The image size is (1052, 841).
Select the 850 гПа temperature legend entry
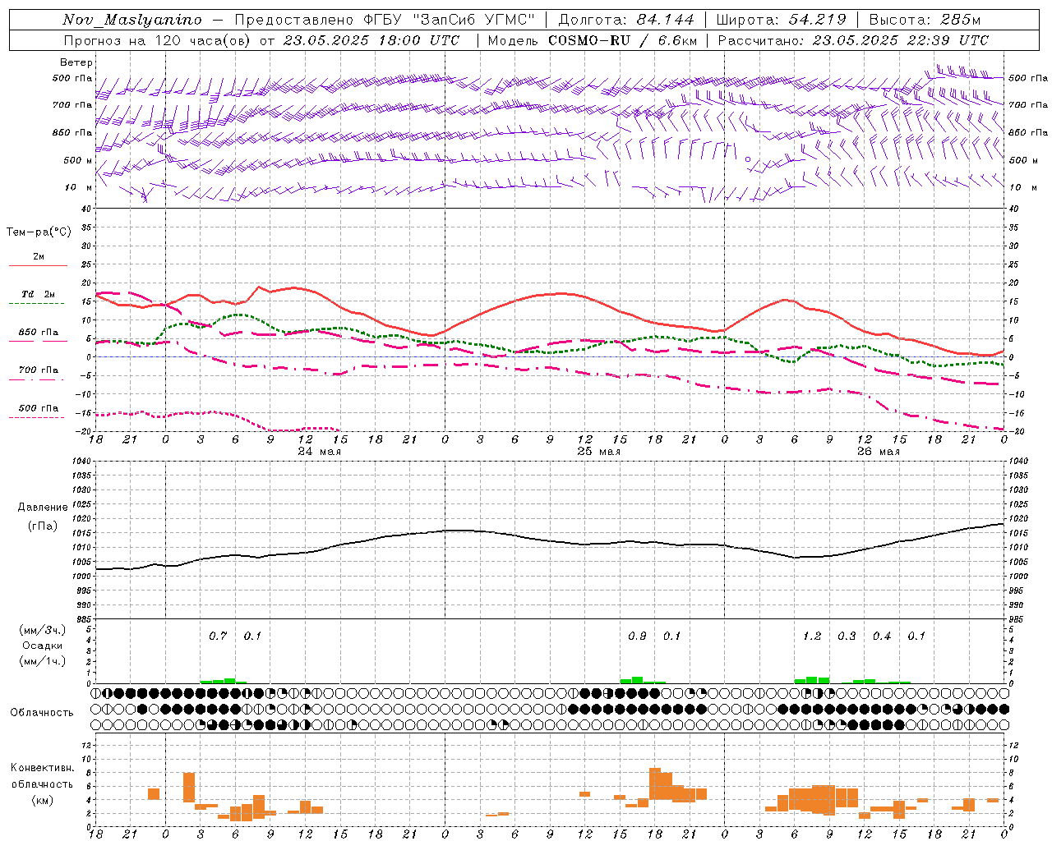tap(39, 333)
